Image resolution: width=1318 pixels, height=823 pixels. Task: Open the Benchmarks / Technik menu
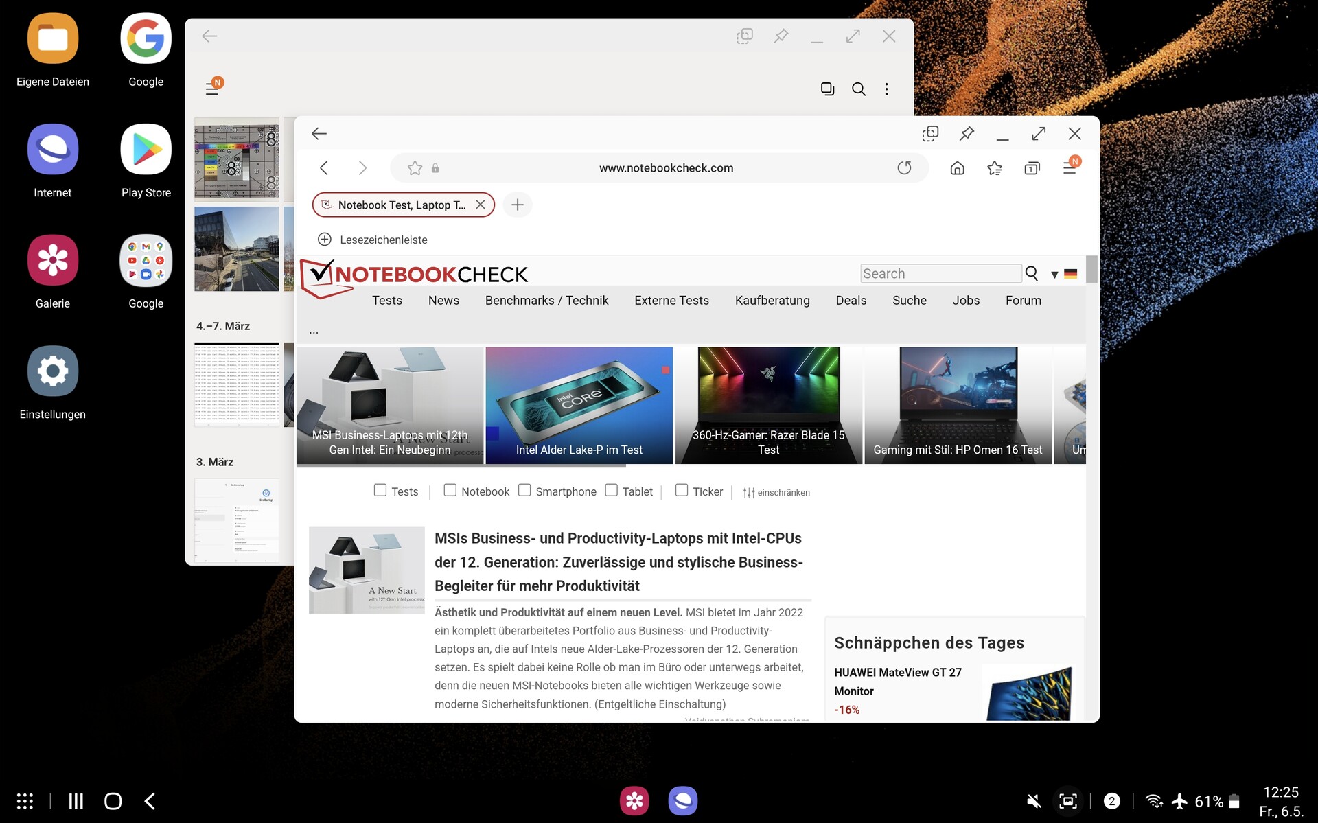(546, 301)
